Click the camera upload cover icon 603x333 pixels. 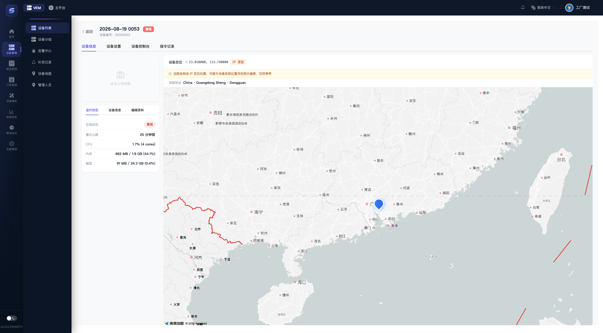[x=120, y=75]
